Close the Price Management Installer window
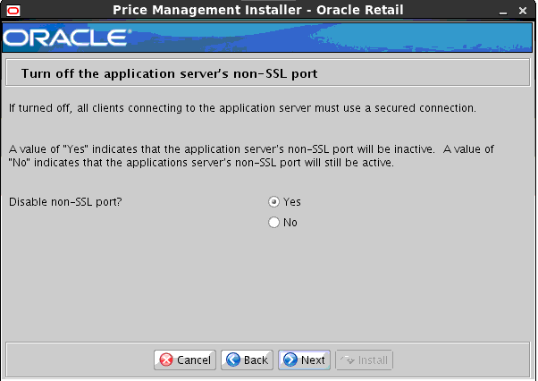 (523, 12)
